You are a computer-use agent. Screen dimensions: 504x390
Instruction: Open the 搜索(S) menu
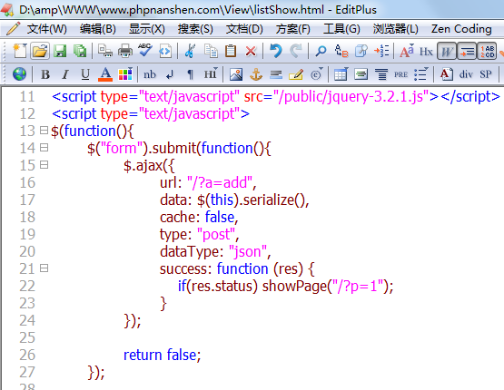tap(195, 29)
